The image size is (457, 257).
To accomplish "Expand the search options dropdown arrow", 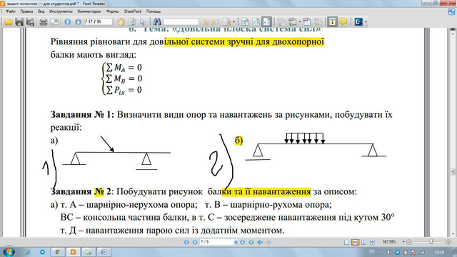I will [x=234, y=22].
